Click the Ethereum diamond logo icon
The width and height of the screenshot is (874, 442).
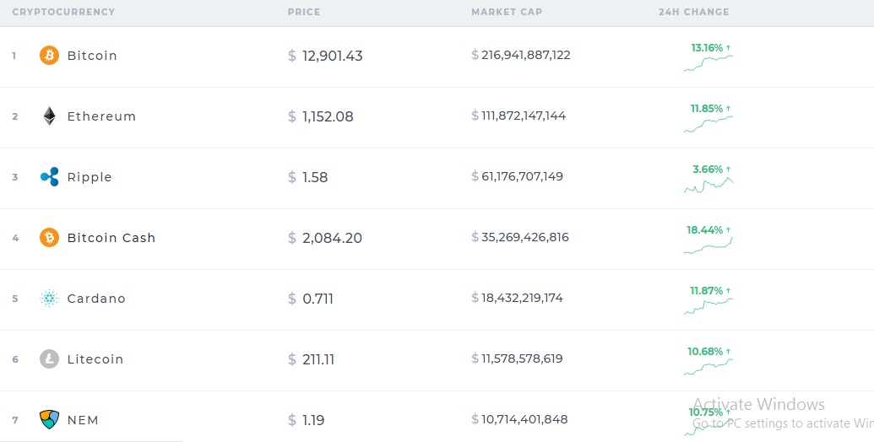pos(50,116)
